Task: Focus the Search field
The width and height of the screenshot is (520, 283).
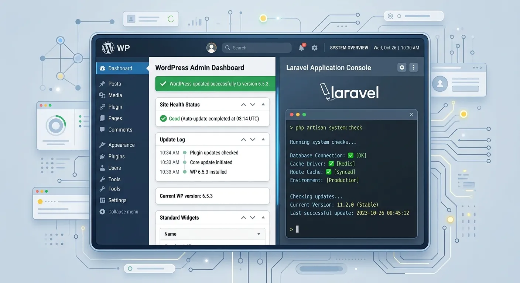Action: (257, 48)
